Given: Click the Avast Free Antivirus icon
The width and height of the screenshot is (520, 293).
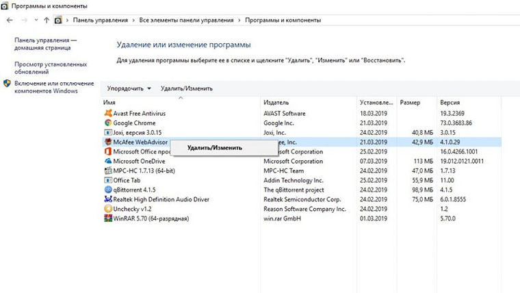Looking at the screenshot, I should [x=108, y=113].
